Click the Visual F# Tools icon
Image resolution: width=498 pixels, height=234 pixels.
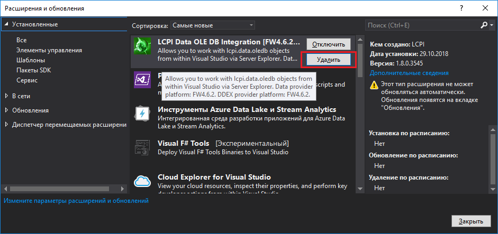click(x=142, y=147)
